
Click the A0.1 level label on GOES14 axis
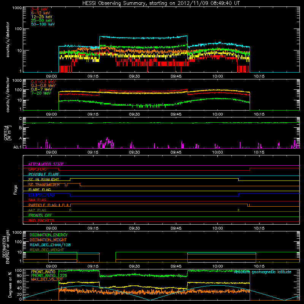(x=17, y=147)
